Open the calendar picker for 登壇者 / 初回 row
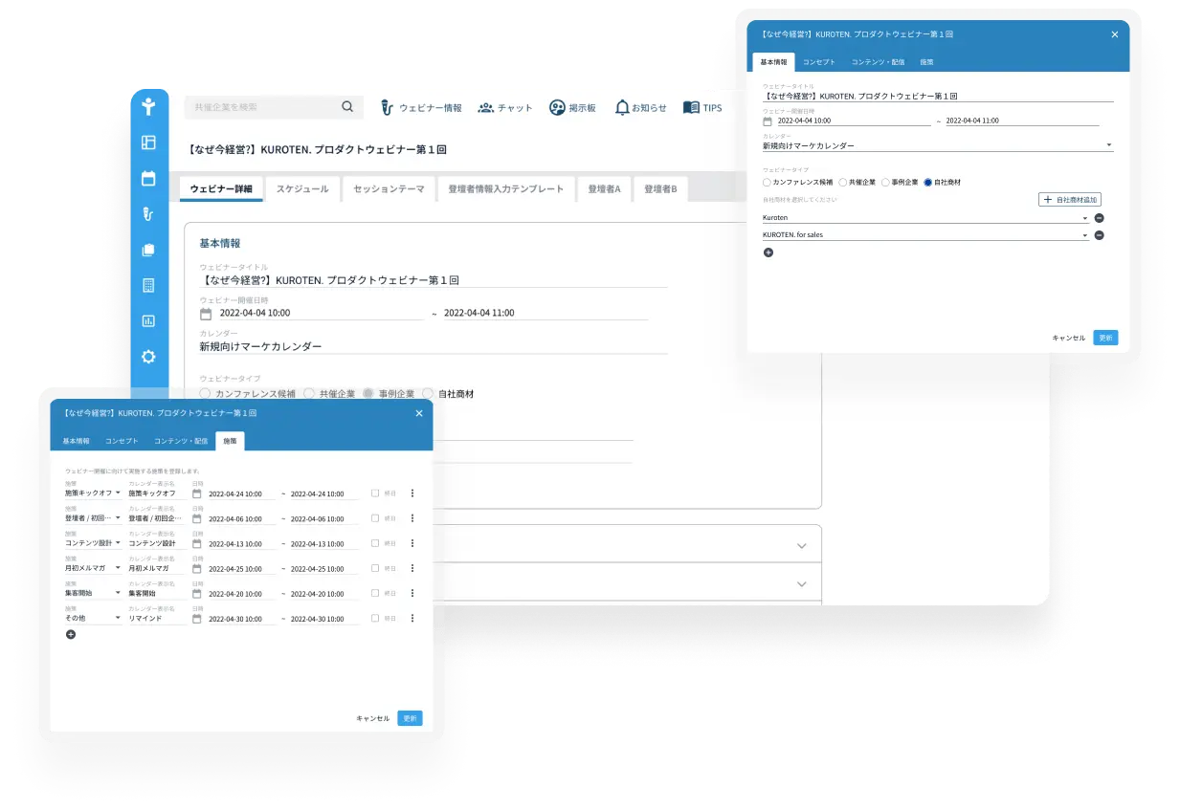This screenshot has width=1180, height=811. click(x=196, y=518)
